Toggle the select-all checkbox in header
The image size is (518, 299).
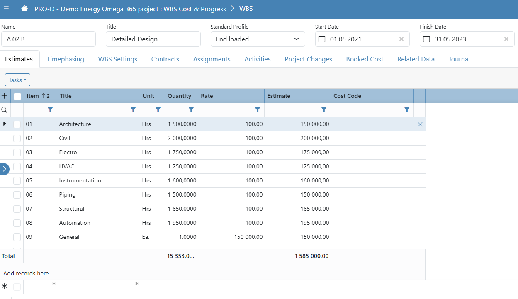17,96
